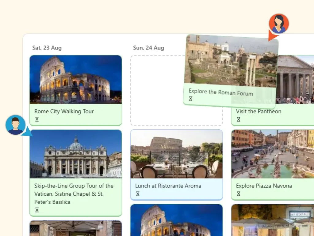This screenshot has width=314, height=236.
Task: Select the hourglass icon under Lunch at Ristorante Aroma
Action: (x=138, y=194)
